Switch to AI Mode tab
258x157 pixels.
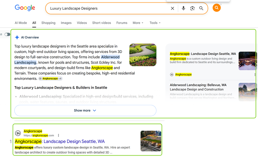tap(21, 23)
